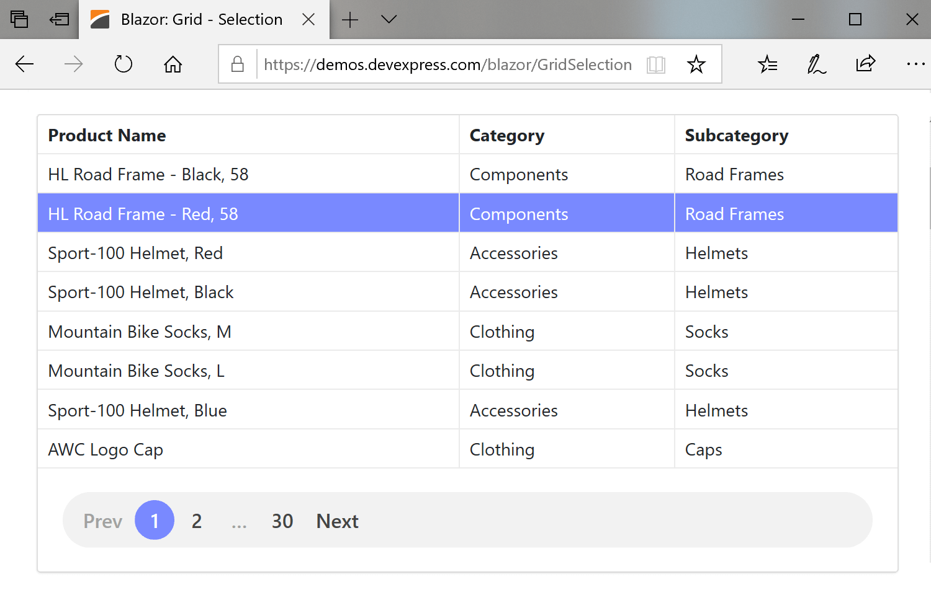Go to the Home page icon

(x=173, y=64)
